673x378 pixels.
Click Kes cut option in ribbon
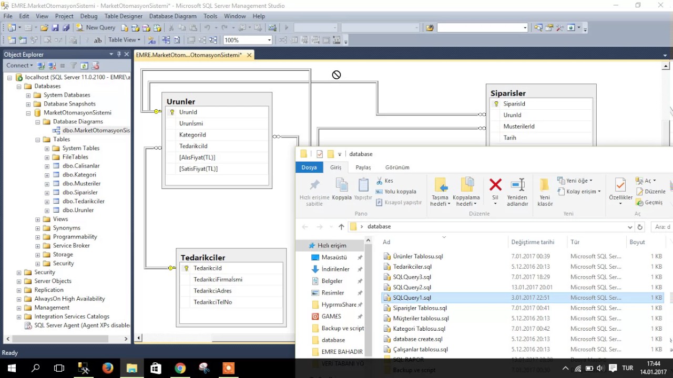tap(385, 181)
